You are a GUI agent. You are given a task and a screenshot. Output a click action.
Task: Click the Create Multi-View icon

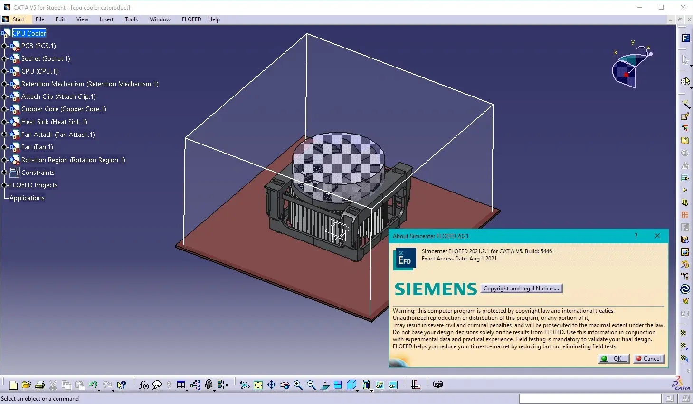(338, 385)
